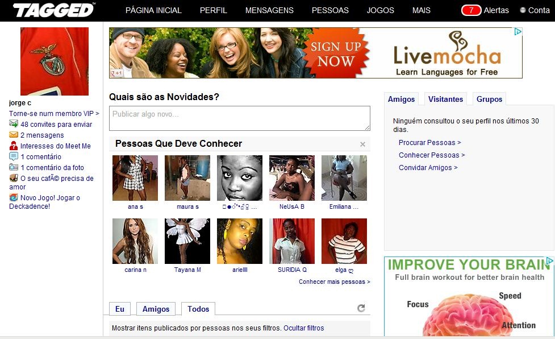The image size is (555, 339).
Task: Open the Conta account menu
Action: pyautogui.click(x=535, y=10)
